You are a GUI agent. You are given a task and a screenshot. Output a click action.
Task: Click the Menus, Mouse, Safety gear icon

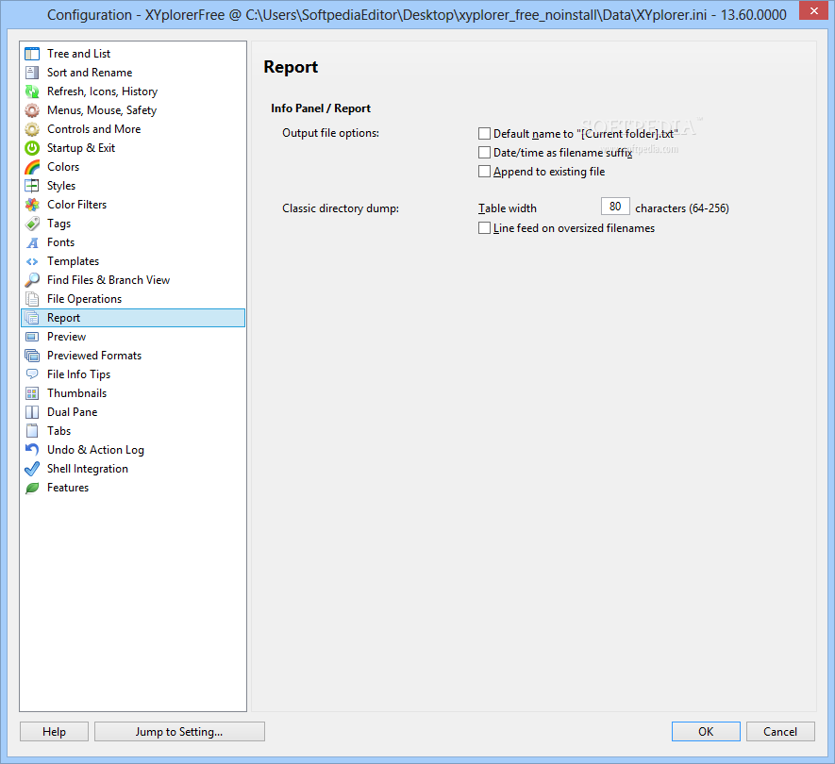coord(32,110)
